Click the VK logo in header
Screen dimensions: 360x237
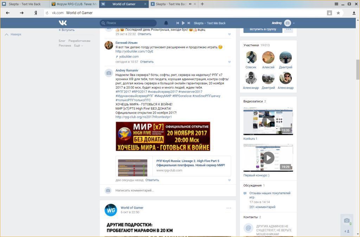[63, 23]
